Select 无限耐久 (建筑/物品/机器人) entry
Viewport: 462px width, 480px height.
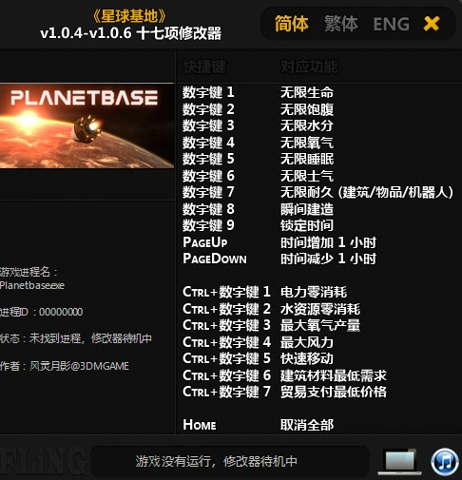367,192
